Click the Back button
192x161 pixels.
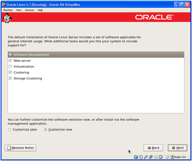(153, 148)
